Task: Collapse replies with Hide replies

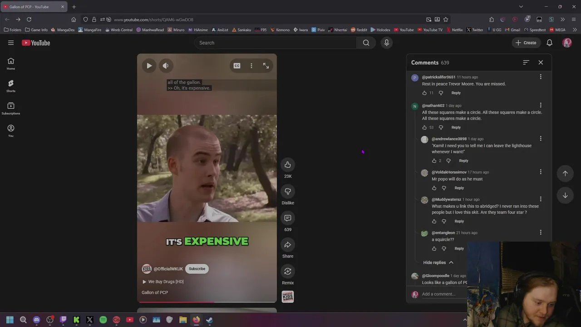Action: [x=438, y=263]
